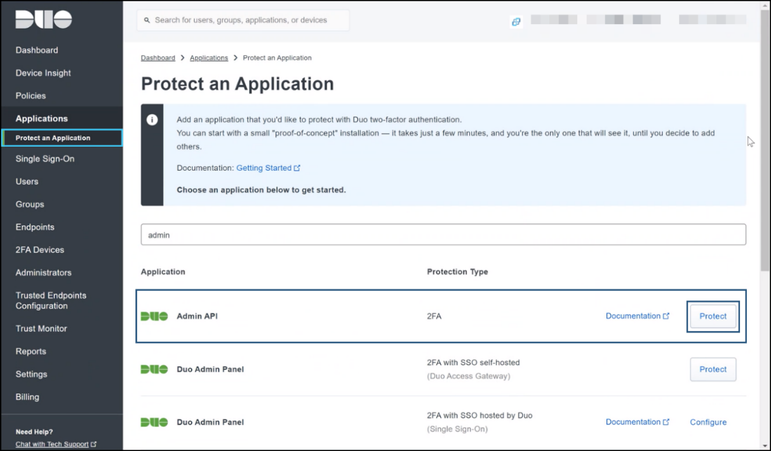Click the search magnifier icon

tap(147, 20)
